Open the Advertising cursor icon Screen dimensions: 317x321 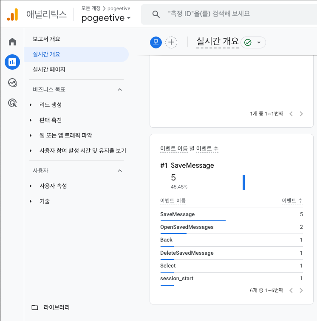tap(12, 103)
